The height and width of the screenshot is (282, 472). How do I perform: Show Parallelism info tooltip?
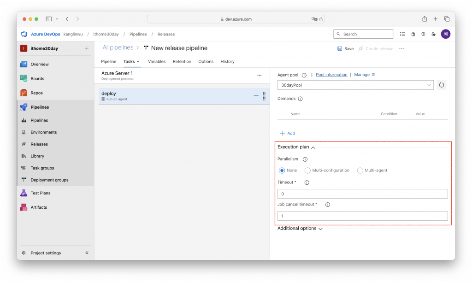[305, 159]
